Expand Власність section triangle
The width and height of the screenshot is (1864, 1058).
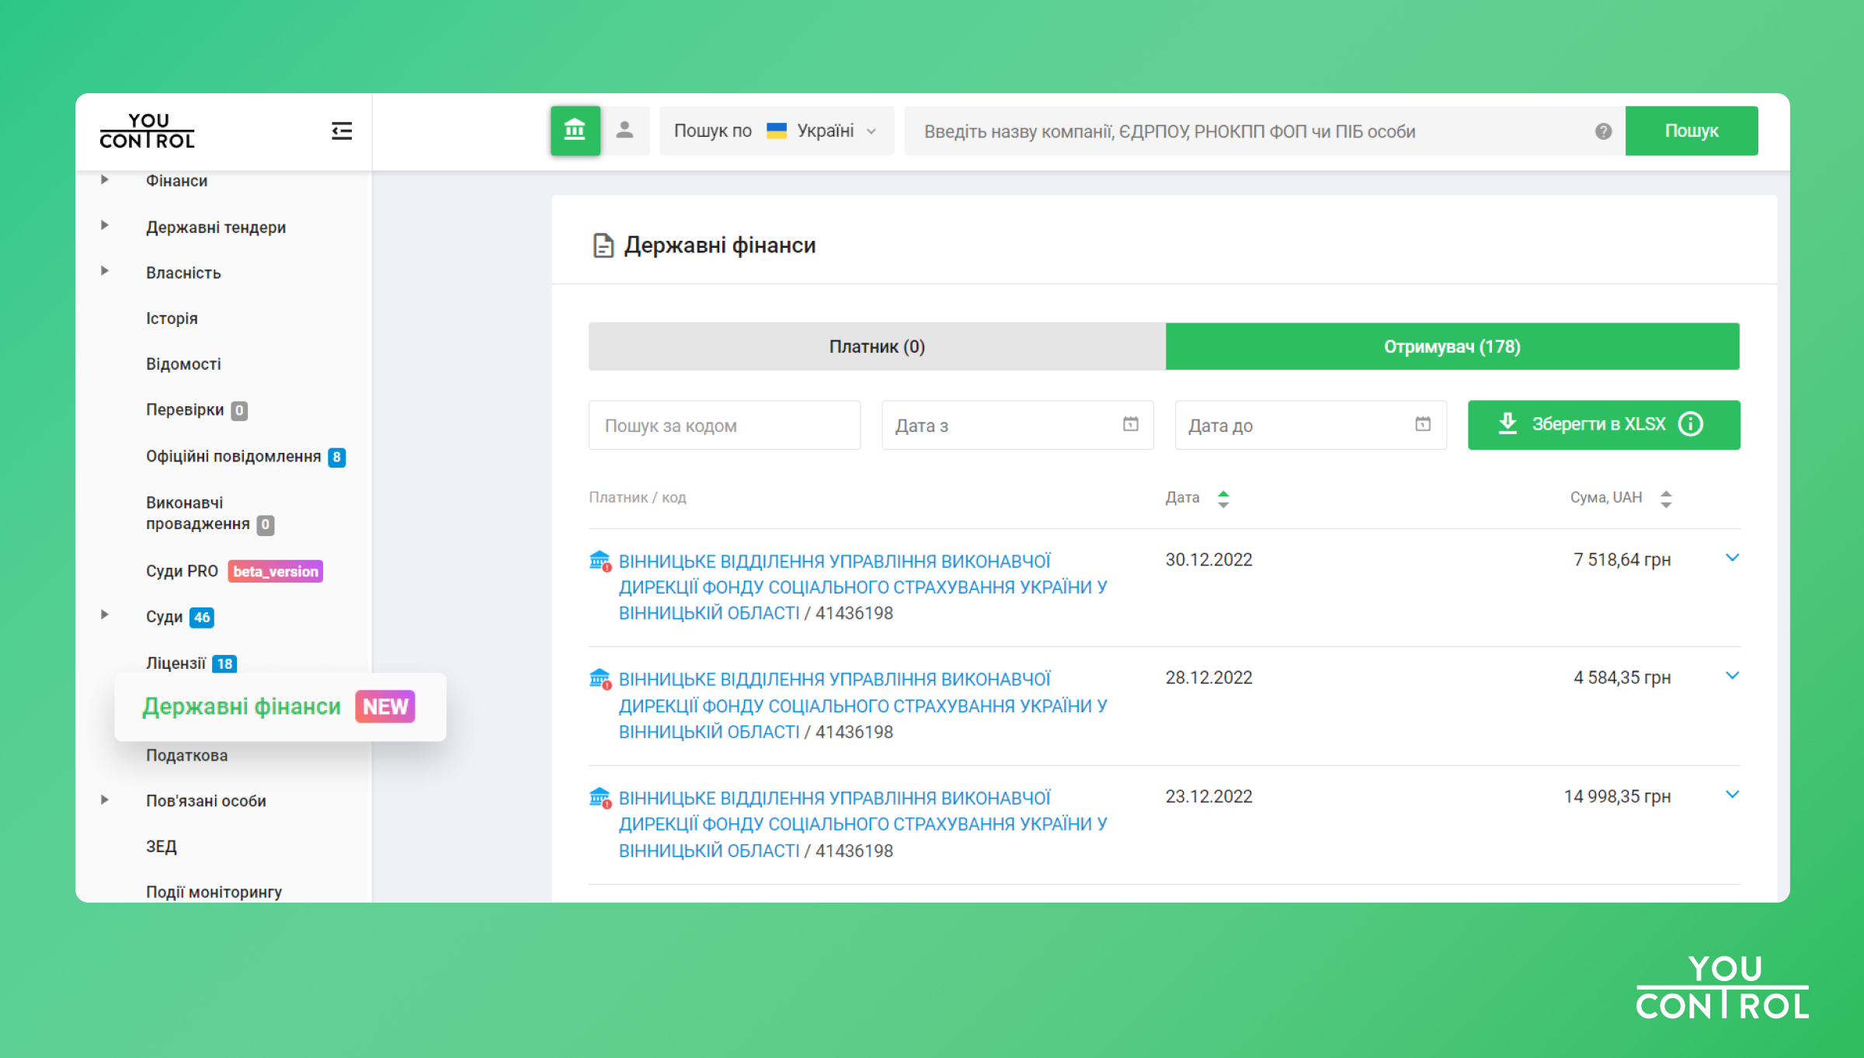[x=105, y=271]
